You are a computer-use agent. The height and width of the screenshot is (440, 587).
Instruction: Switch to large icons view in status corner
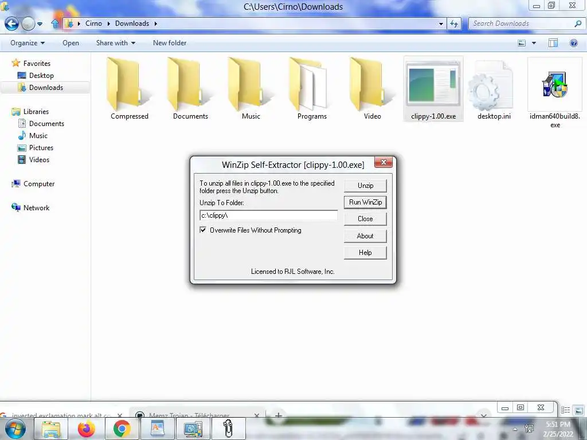[x=578, y=410]
